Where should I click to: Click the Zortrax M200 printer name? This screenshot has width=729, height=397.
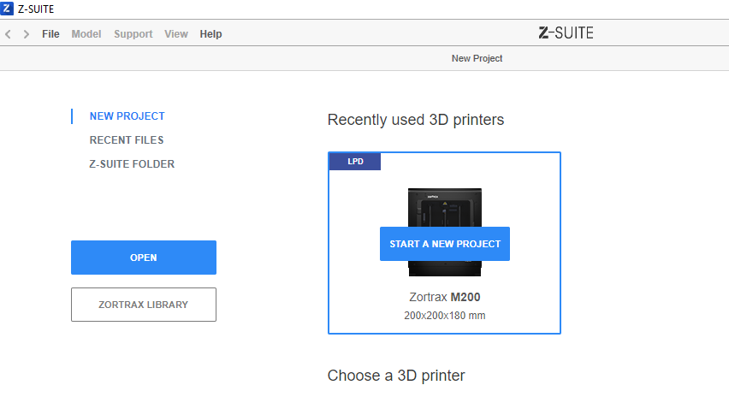[x=445, y=298]
